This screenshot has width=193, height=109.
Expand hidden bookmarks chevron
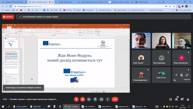tap(173, 10)
